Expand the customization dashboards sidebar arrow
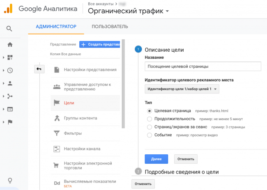This screenshot has height=190, width=267. point(4,57)
